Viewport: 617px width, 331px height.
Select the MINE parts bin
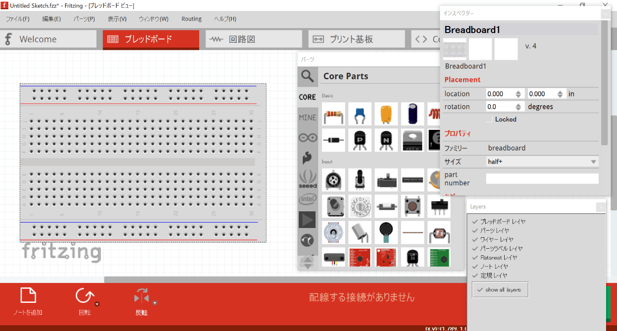[x=308, y=118]
